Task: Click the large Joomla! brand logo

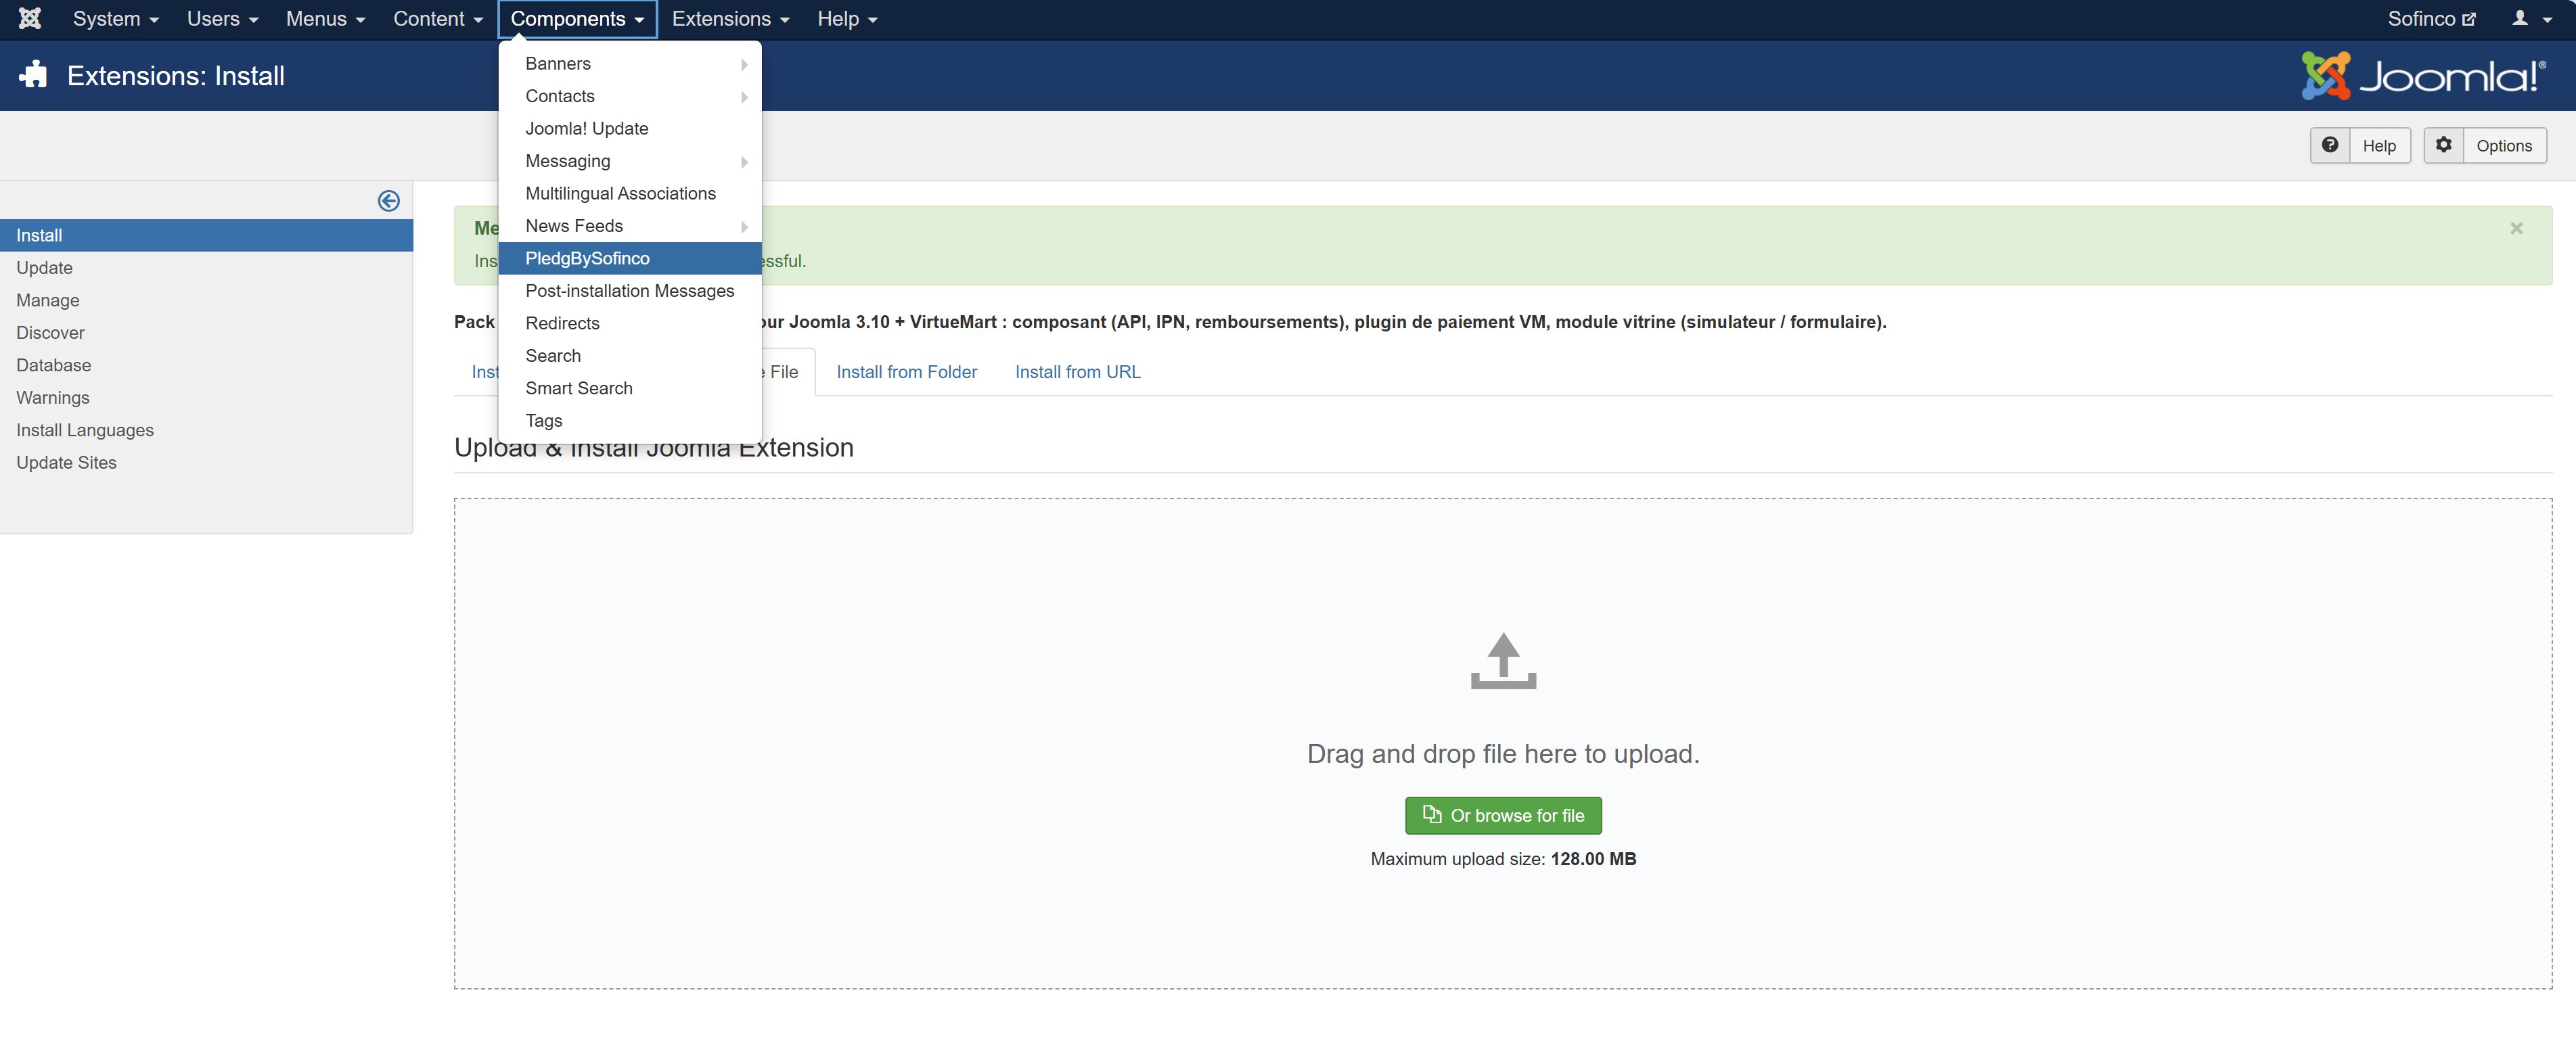Action: [x=2423, y=76]
